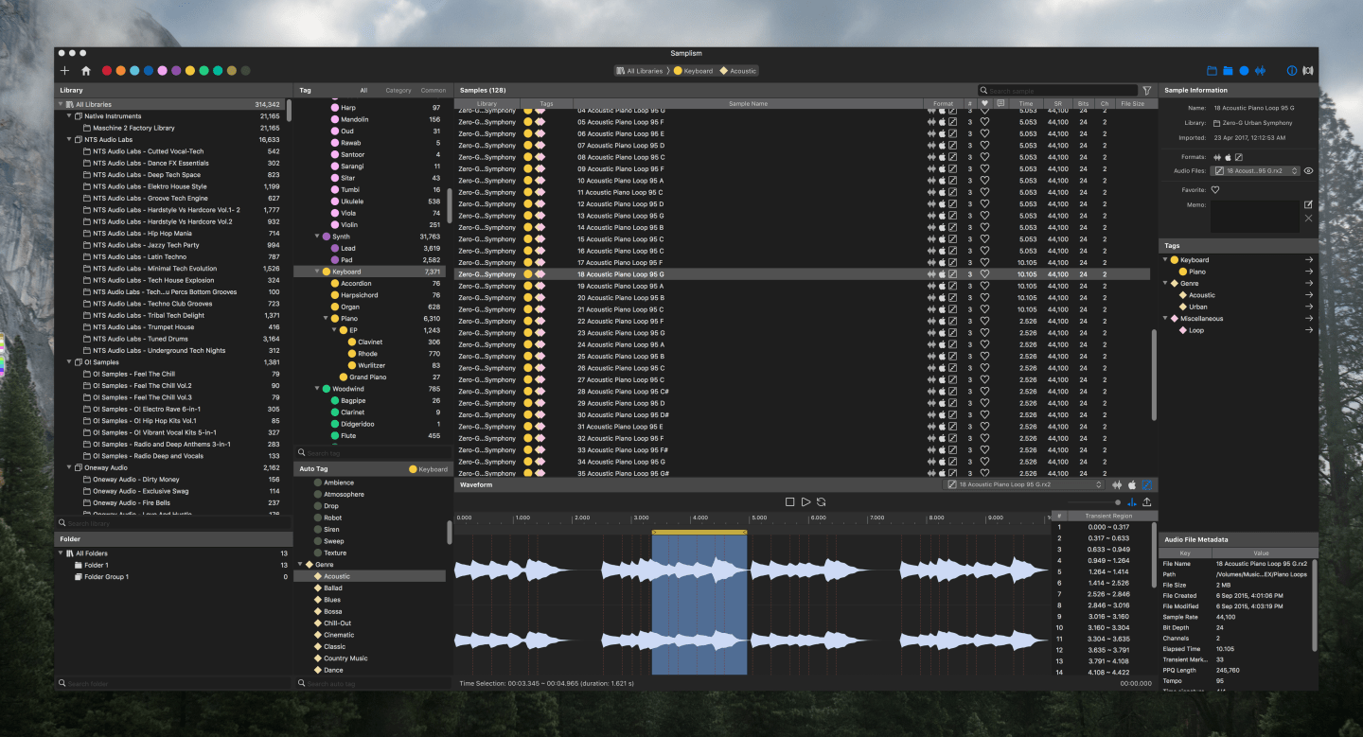This screenshot has width=1363, height=737.
Task: Select the red color swatch in the toolbar
Action: [107, 71]
